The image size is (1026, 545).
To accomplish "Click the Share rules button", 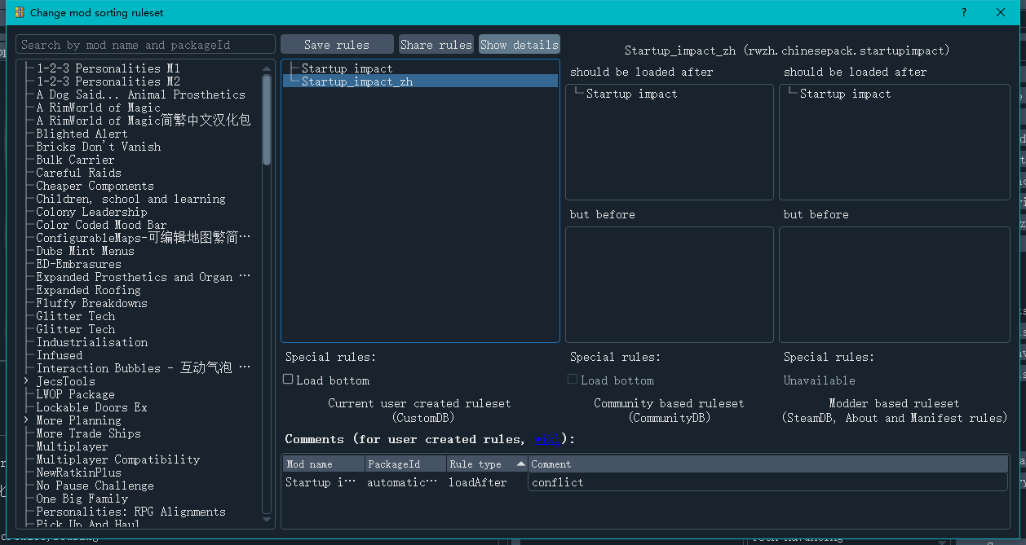I will (x=436, y=45).
